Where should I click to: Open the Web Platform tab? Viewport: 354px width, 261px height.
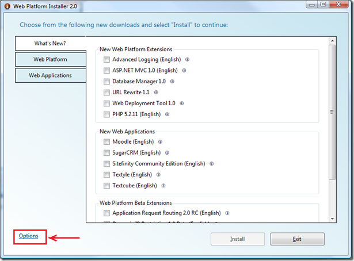pos(50,60)
